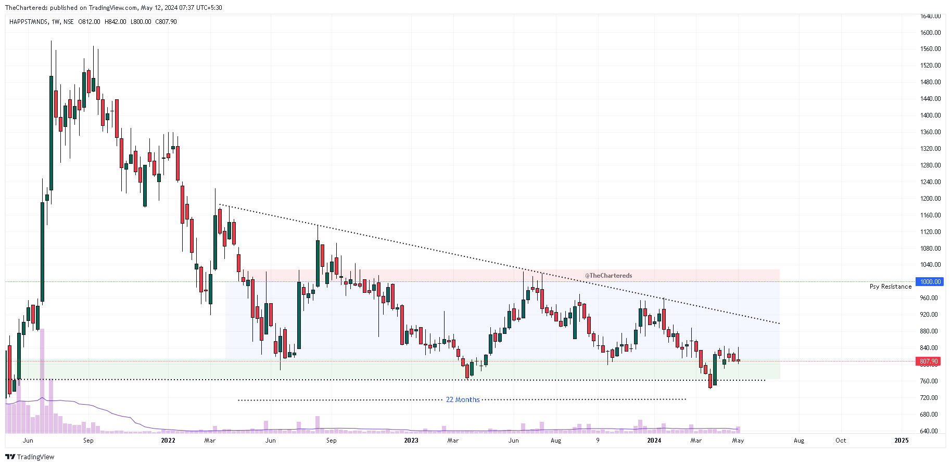Click the 2025 label on time axis
The image size is (951, 466).
click(902, 441)
